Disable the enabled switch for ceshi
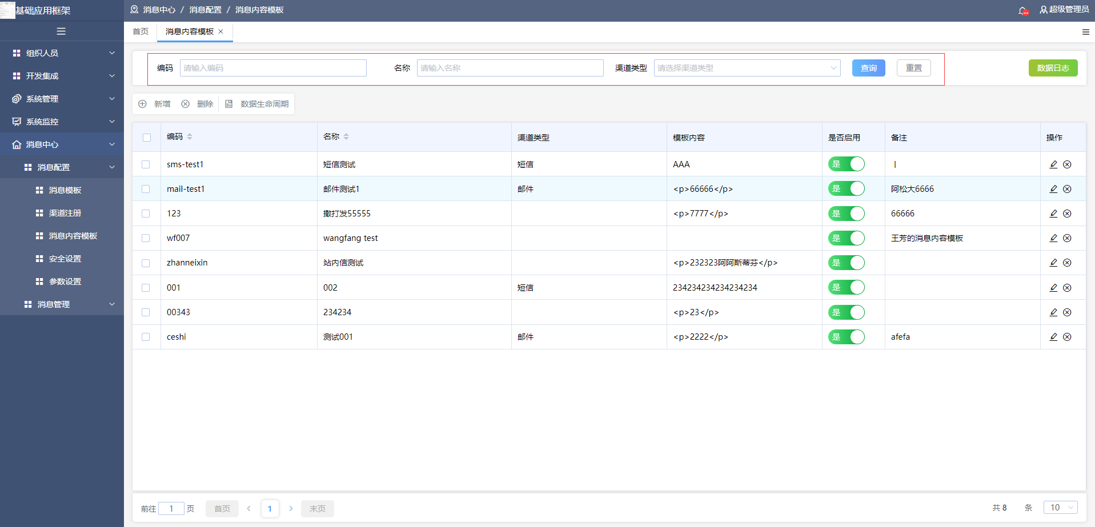1095x527 pixels. point(847,337)
